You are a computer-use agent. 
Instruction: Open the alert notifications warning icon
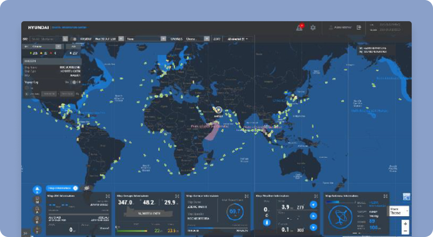(300, 28)
